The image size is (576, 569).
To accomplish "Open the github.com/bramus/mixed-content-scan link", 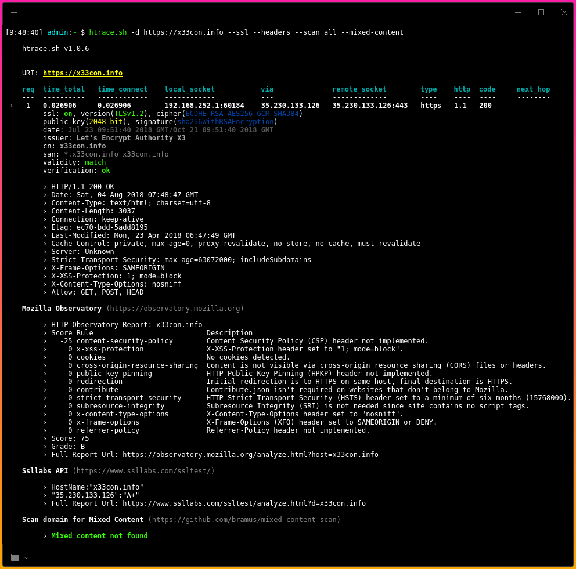I will (244, 520).
